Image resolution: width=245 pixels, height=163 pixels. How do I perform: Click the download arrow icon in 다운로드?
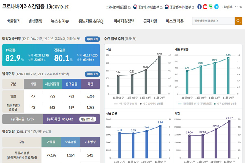[93, 119]
